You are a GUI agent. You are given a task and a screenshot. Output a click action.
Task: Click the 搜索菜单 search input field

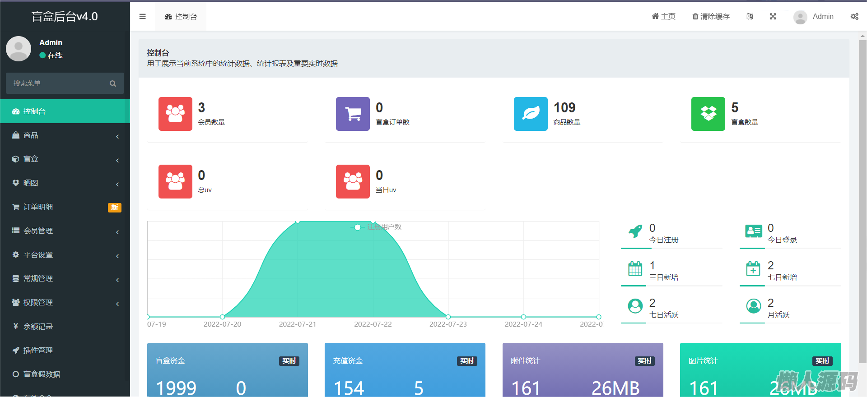[59, 83]
